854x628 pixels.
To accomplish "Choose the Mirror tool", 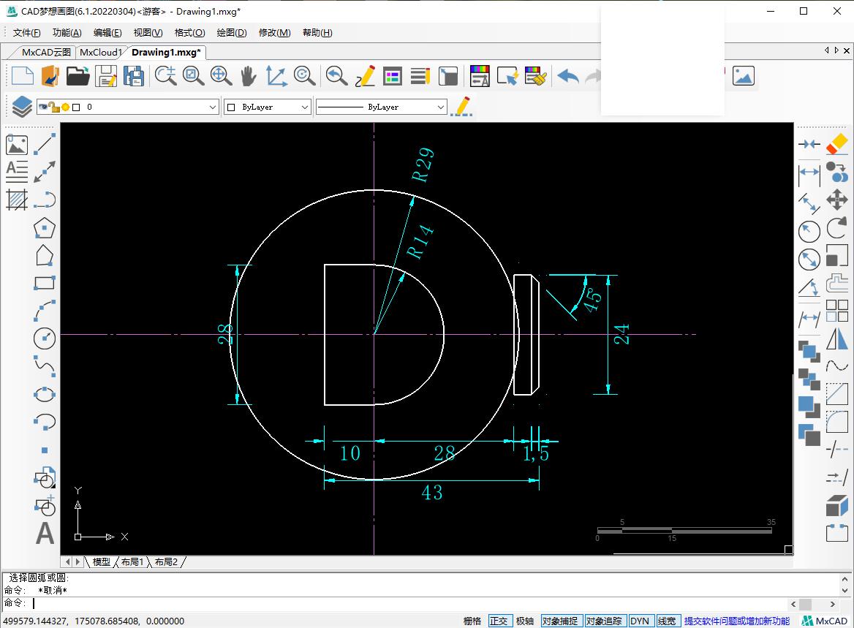I will pyautogui.click(x=836, y=339).
